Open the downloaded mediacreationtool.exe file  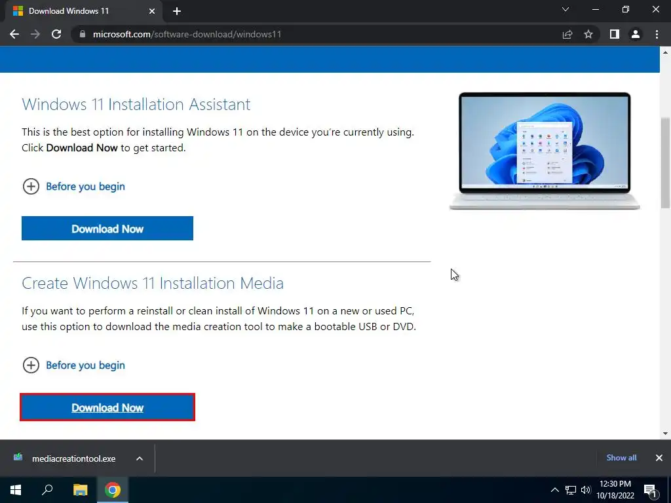(x=64, y=458)
